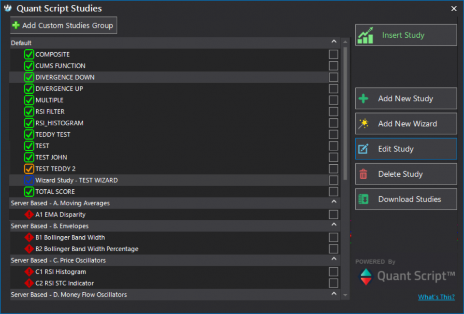Click the green check icon beside TEST JOHN

click(29, 157)
